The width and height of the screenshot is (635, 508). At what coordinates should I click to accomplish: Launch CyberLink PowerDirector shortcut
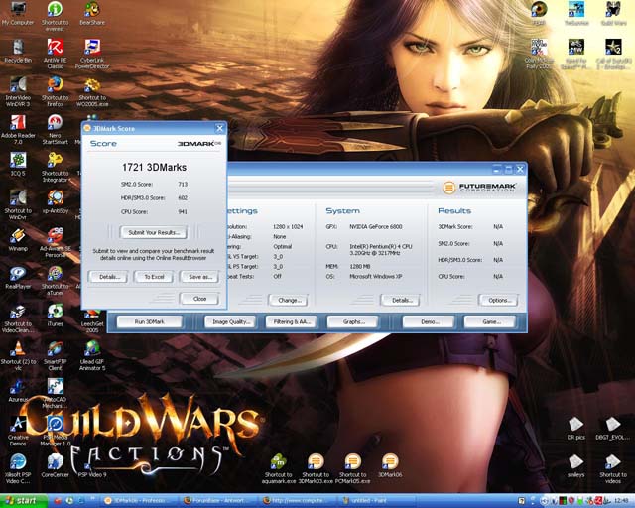click(x=92, y=53)
